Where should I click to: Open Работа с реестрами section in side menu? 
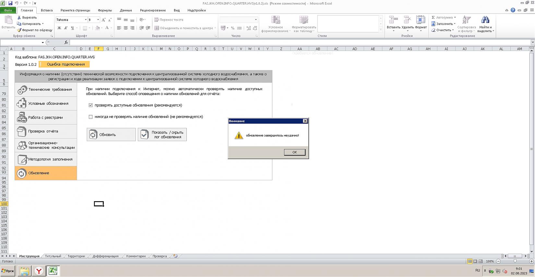[x=46, y=117]
